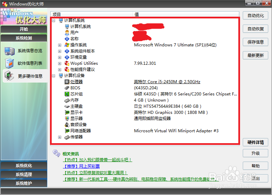Click the 网络适配器 network card icon
Image resolution: width=272 pixels, height=195 pixels.
(x=67, y=131)
